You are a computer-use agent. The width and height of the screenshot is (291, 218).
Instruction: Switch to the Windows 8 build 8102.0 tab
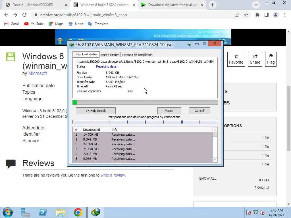tap(105, 5)
